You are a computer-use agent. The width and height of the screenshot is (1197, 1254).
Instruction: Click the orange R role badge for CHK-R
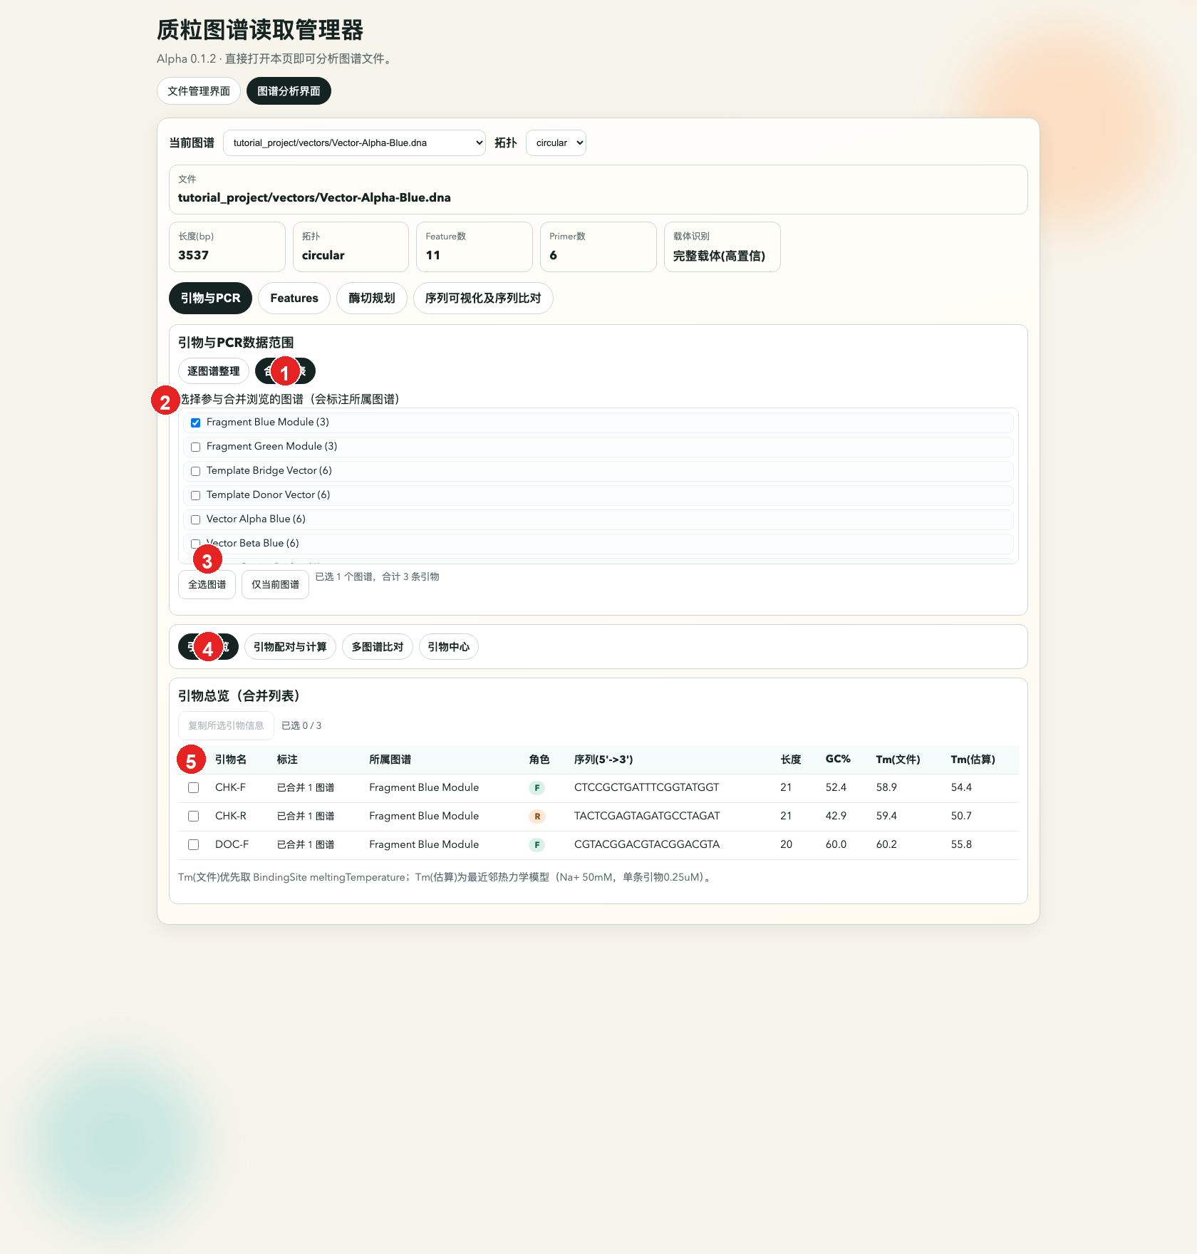click(537, 817)
